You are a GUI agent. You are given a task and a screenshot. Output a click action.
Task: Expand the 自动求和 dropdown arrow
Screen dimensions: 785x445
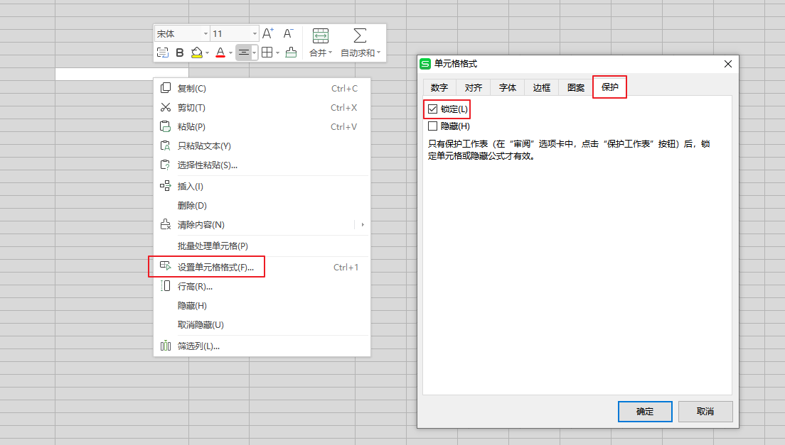(x=379, y=53)
